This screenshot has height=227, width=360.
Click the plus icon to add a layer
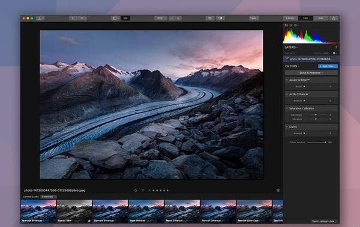(336, 47)
